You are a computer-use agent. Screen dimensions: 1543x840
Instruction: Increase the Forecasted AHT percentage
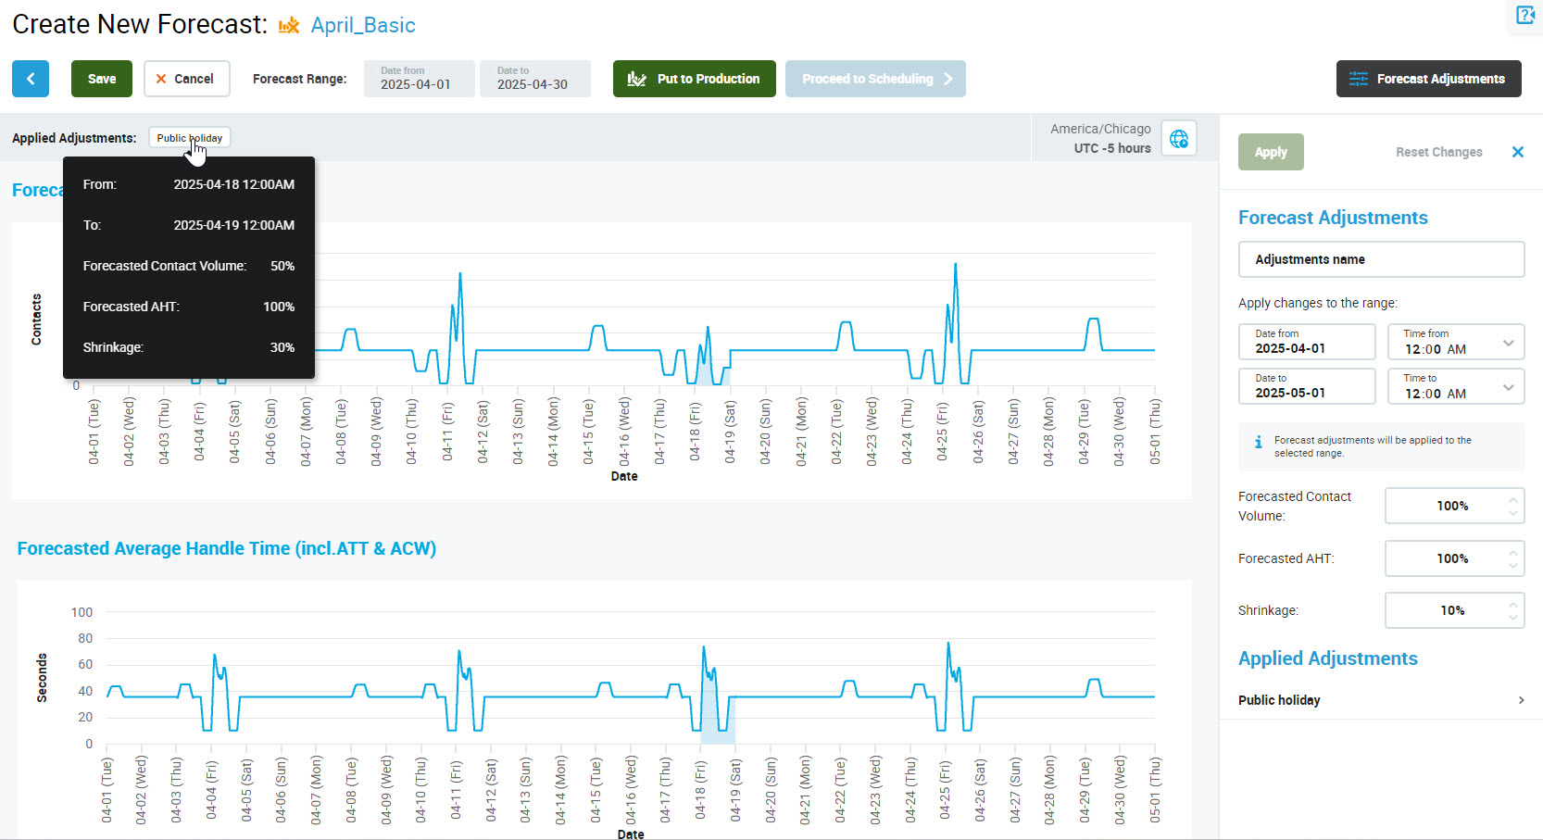[1512, 552]
